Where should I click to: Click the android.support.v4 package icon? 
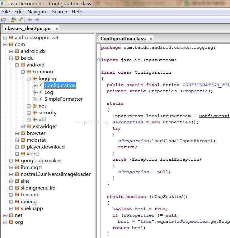point(11,38)
